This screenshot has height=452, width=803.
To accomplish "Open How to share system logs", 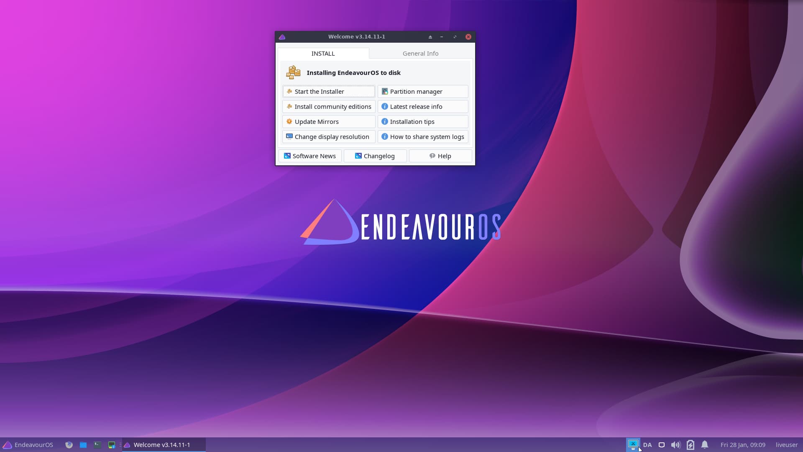I will pyautogui.click(x=423, y=136).
